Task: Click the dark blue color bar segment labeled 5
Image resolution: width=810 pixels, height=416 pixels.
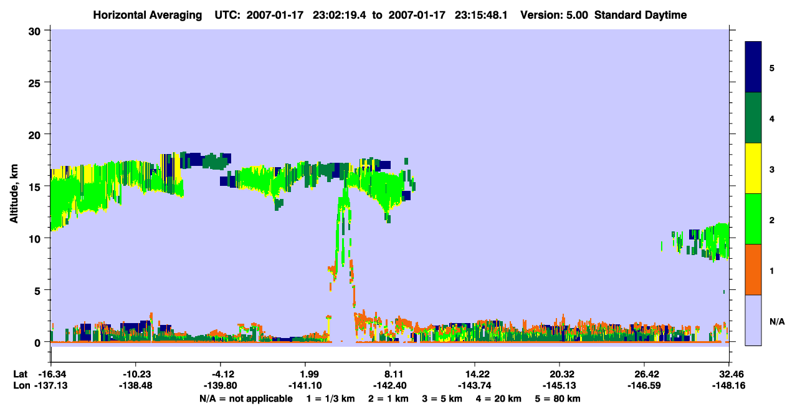Action: tap(753, 67)
